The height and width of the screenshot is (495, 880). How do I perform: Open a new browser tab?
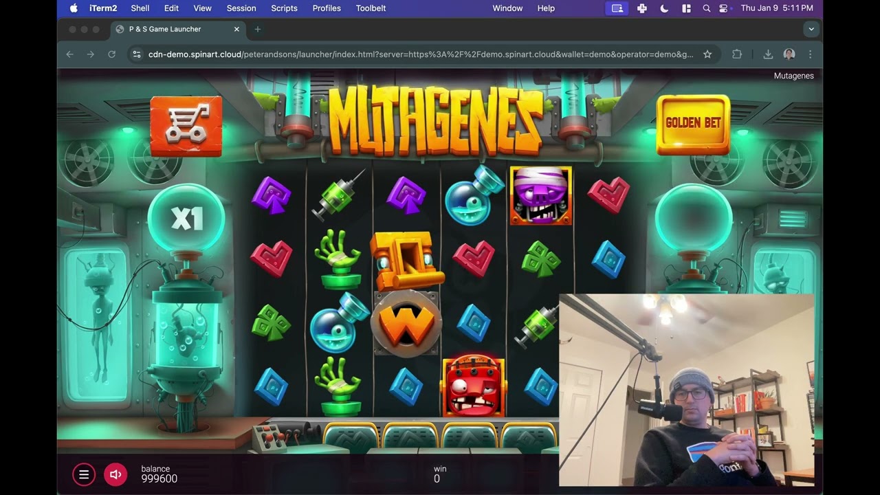[258, 29]
